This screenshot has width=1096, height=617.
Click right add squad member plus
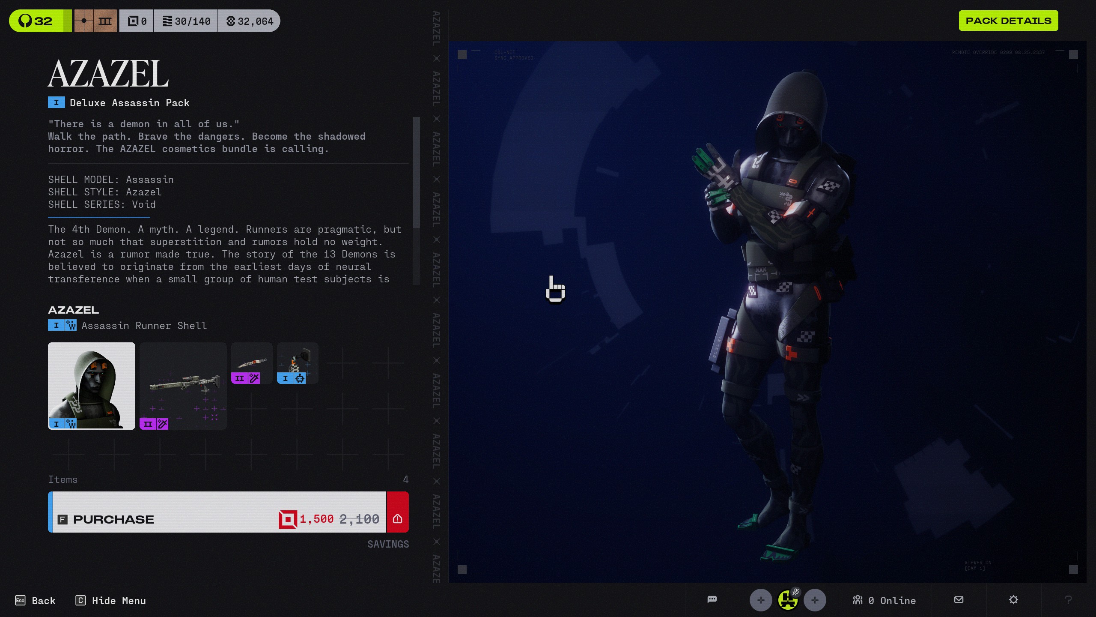815,600
